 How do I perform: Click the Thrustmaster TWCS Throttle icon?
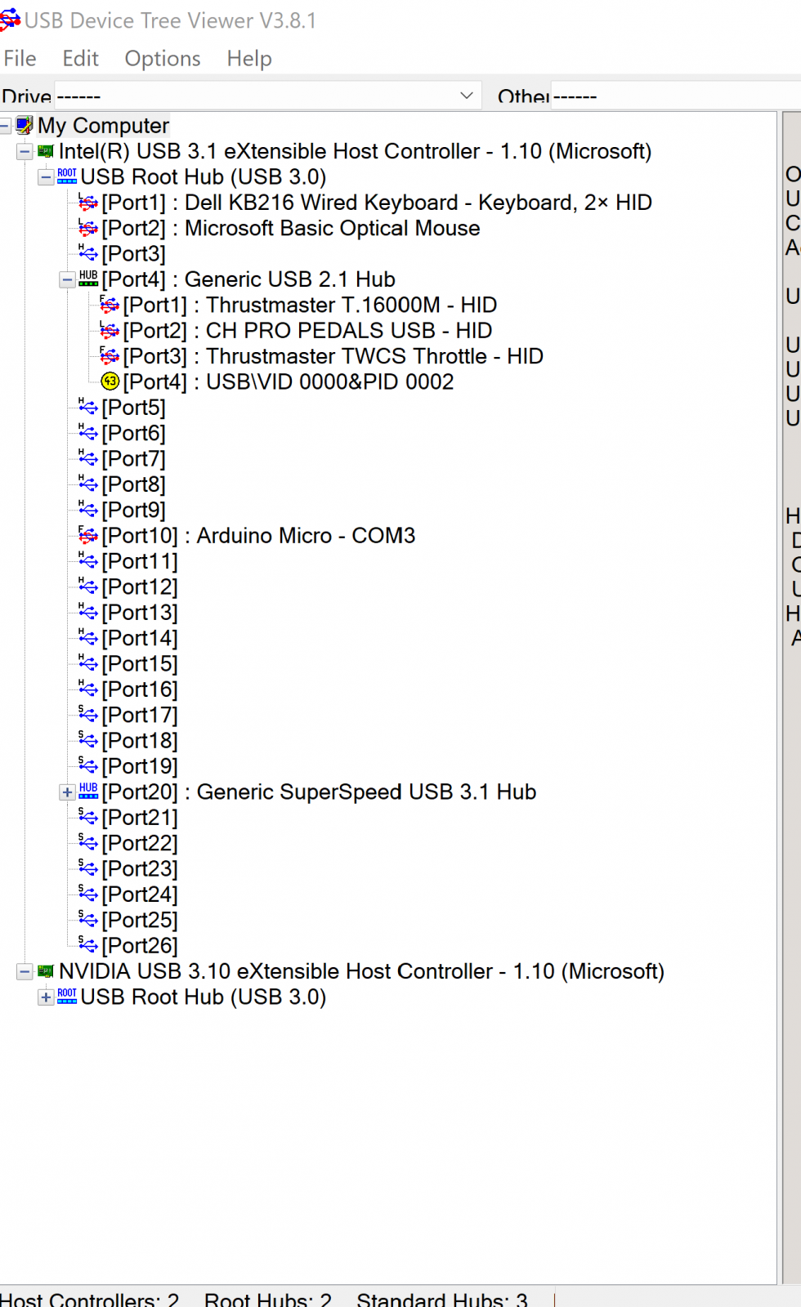110,356
